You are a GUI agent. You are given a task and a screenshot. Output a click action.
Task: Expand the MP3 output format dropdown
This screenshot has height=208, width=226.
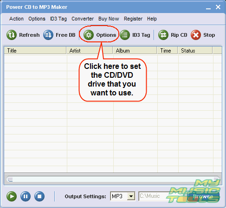point(131,196)
